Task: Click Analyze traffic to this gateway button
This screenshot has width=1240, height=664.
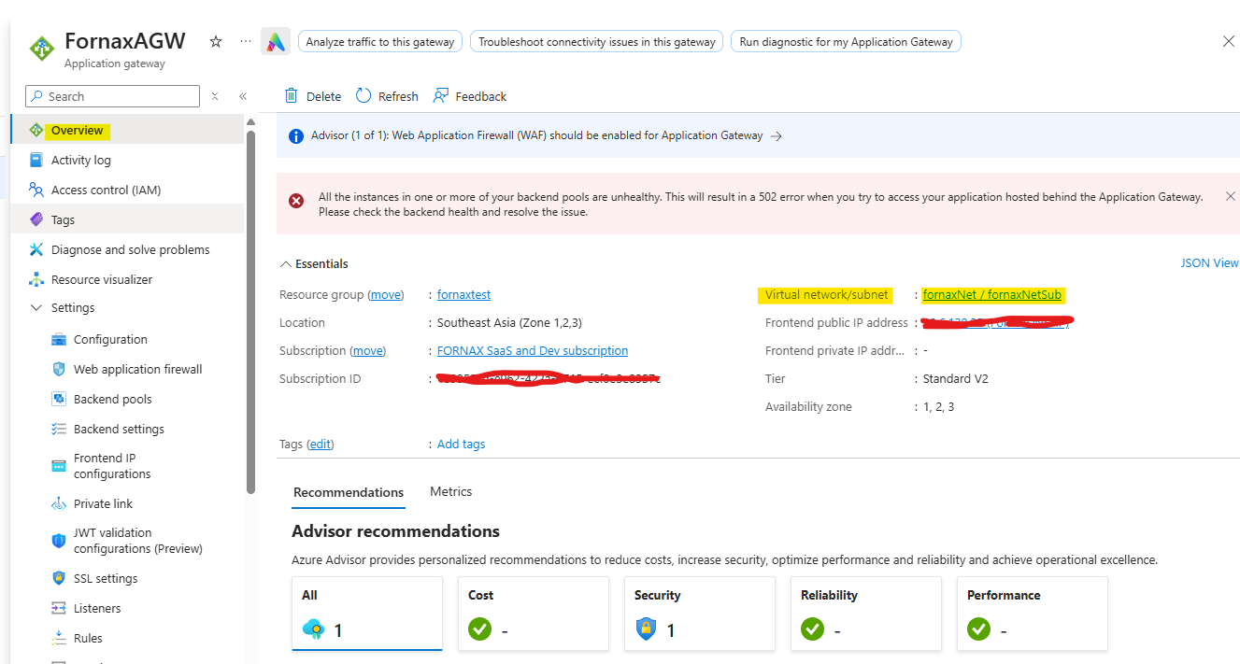Action: pyautogui.click(x=380, y=41)
